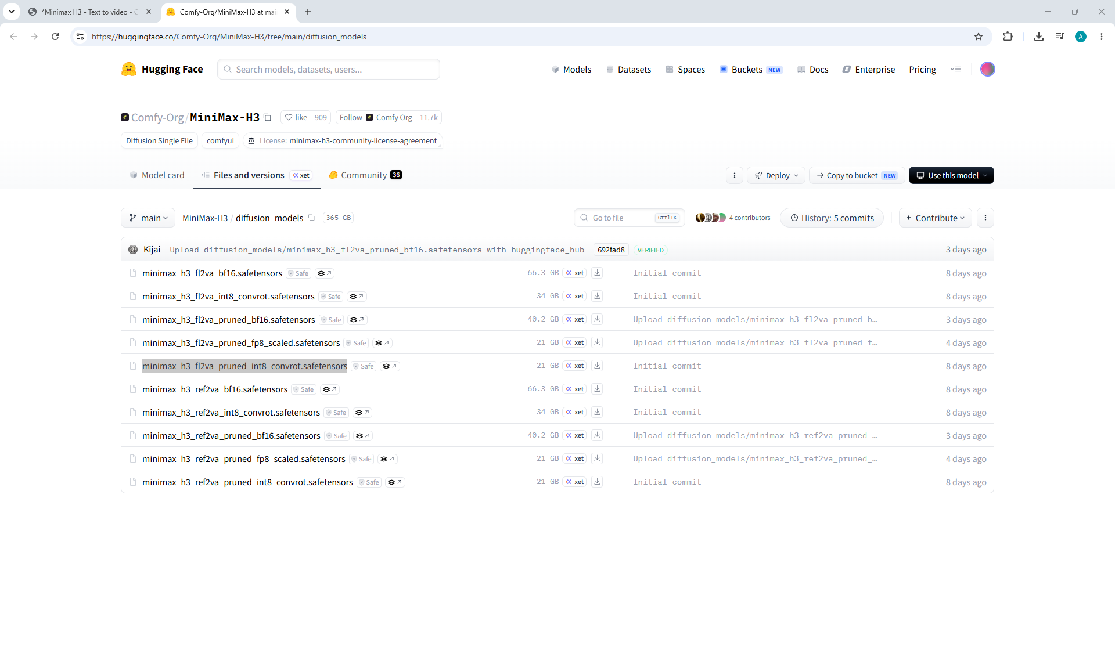Screen dimensions: 1115x668
Task: Download minimax_h3_fl2va_pruned_bf16.safetensors file
Action: click(x=597, y=319)
